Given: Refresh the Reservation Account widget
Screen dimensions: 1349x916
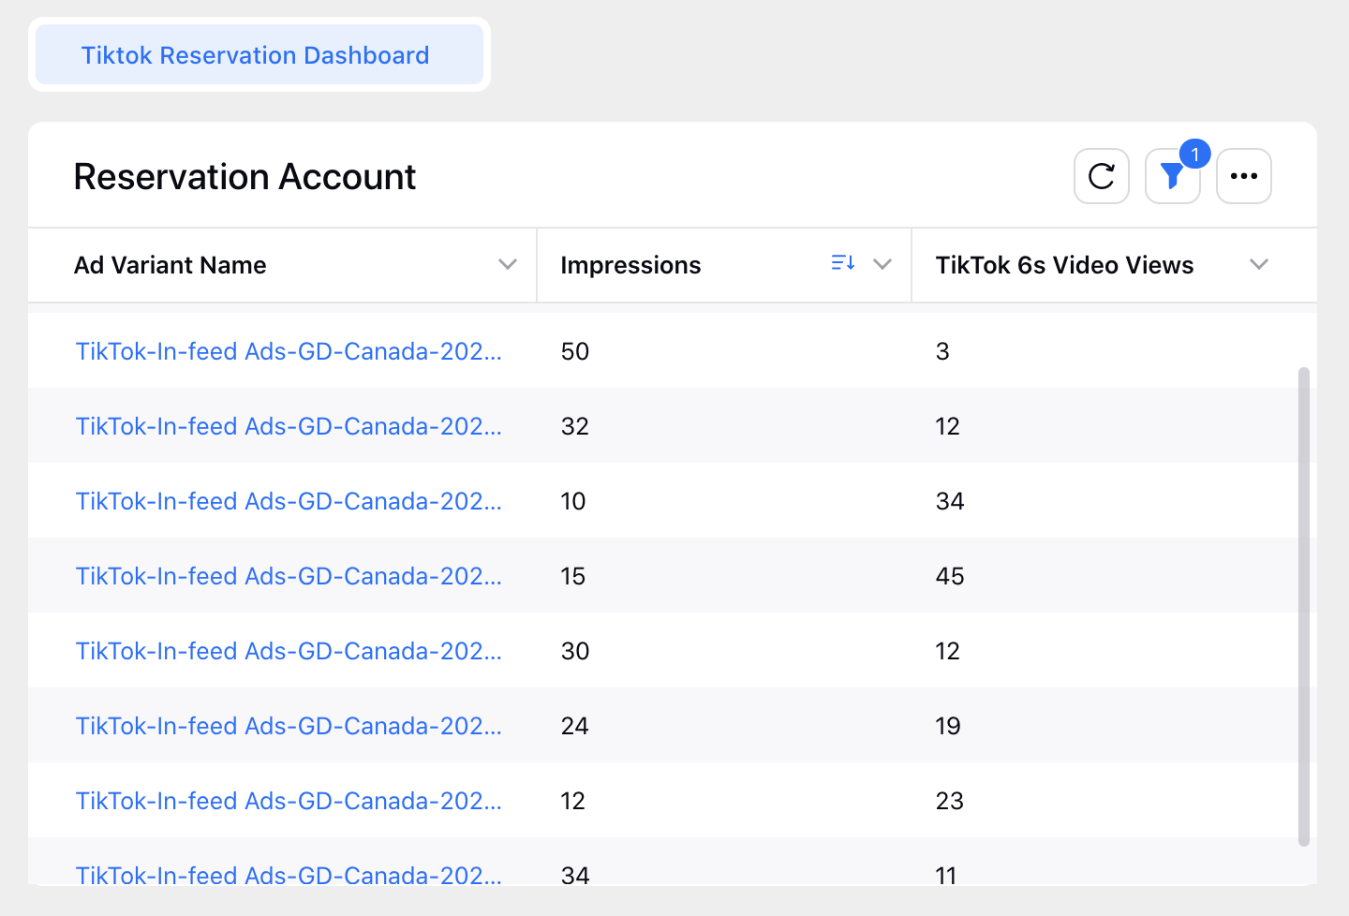Looking at the screenshot, I should (1102, 176).
